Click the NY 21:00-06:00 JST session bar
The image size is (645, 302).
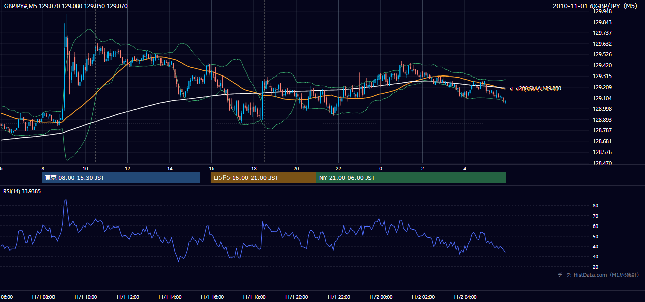click(411, 178)
